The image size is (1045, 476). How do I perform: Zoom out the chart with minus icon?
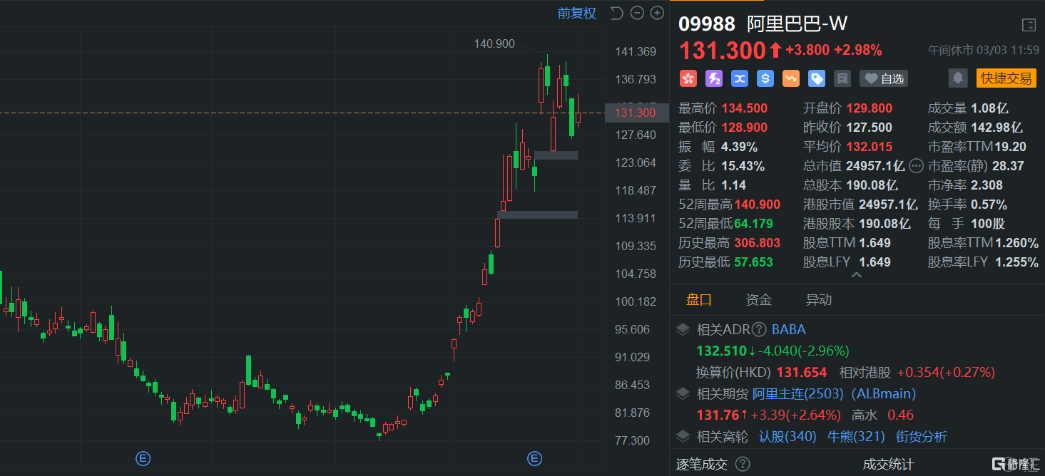637,13
